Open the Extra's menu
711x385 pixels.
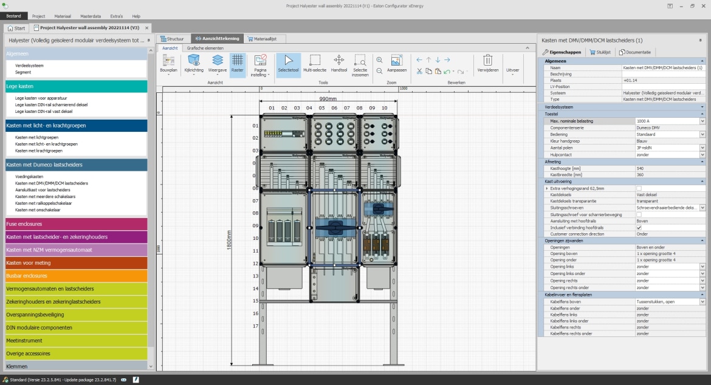coord(116,16)
